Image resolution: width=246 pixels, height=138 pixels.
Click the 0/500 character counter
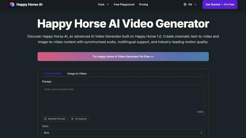point(200,112)
